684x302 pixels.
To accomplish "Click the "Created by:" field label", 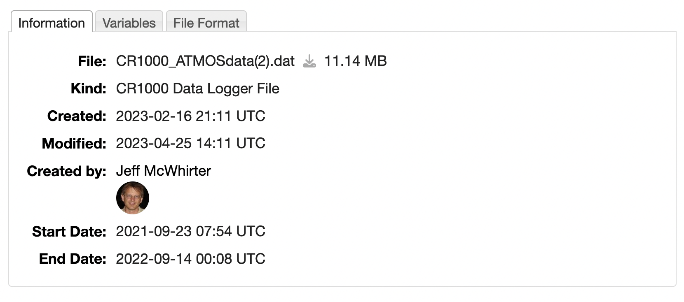I will 66,171.
